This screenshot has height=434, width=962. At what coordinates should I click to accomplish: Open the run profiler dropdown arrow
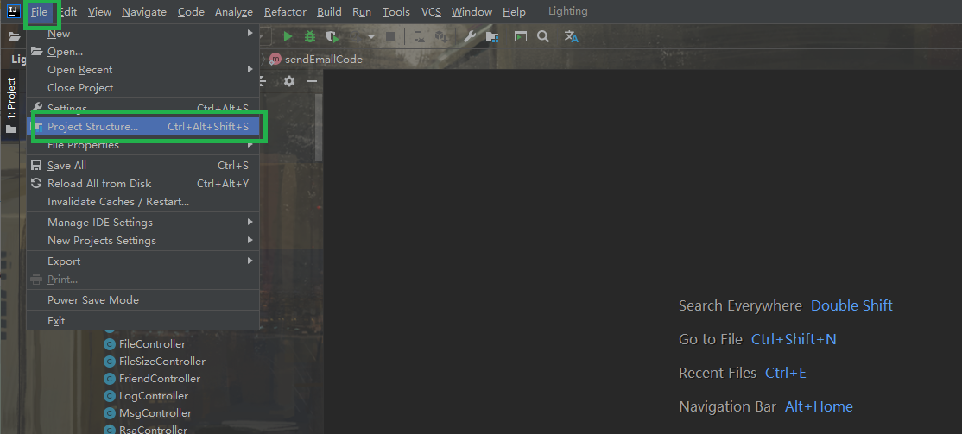(370, 37)
